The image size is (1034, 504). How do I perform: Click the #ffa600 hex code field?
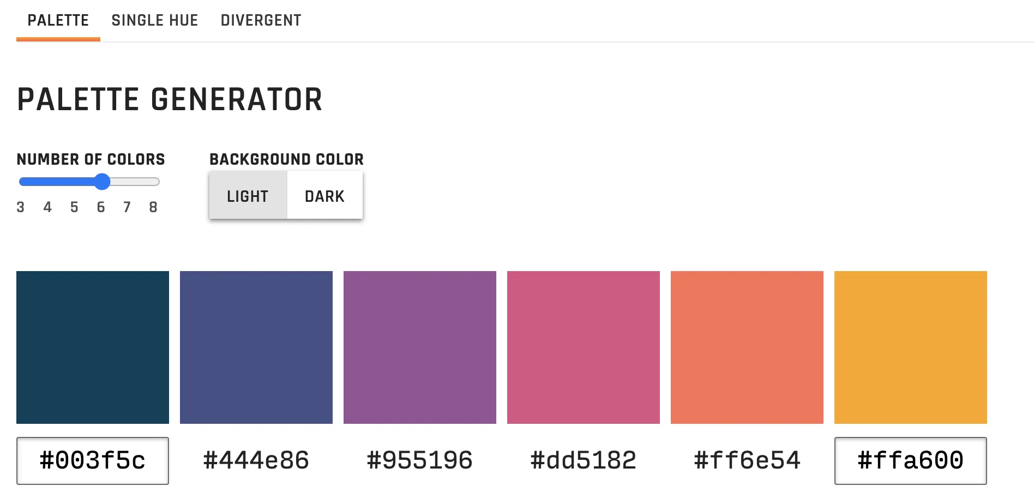coord(910,461)
